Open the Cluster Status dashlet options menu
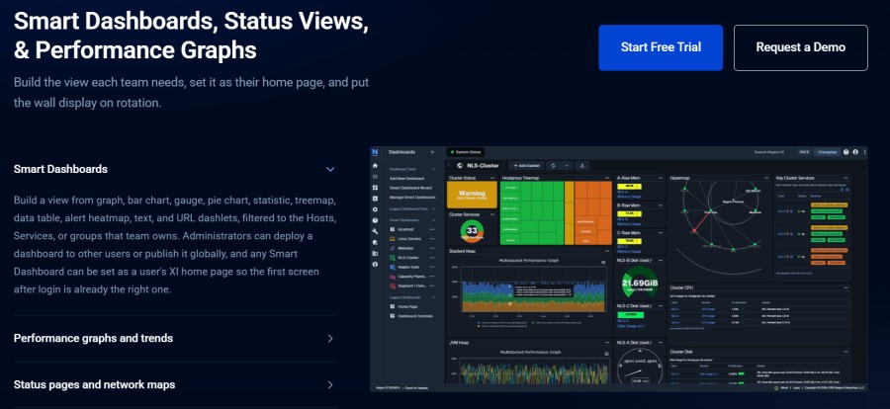The image size is (890, 409). click(492, 178)
